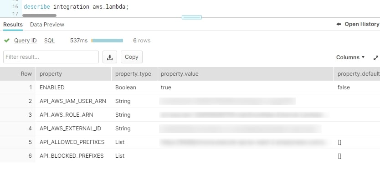Open the SQL link
The image size is (380, 175).
pyautogui.click(x=50, y=41)
